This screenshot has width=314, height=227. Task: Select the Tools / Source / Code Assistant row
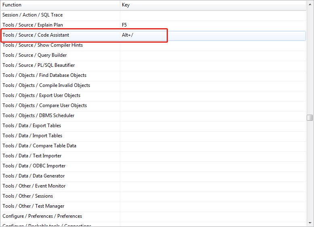[x=153, y=35]
